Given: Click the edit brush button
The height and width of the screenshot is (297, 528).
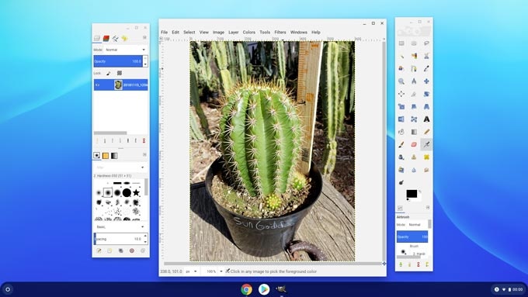Looking at the screenshot, I should 99,251.
